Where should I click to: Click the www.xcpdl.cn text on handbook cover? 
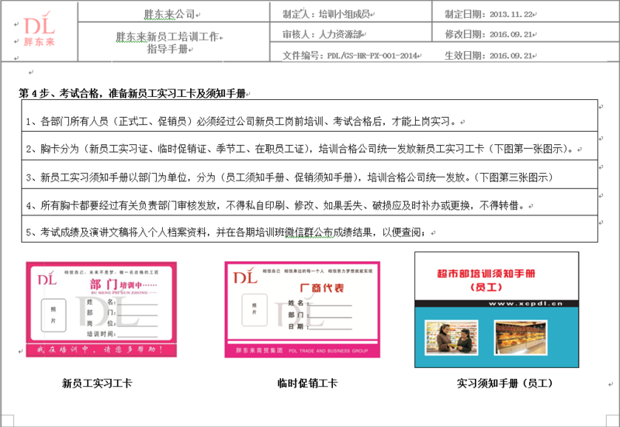click(526, 303)
